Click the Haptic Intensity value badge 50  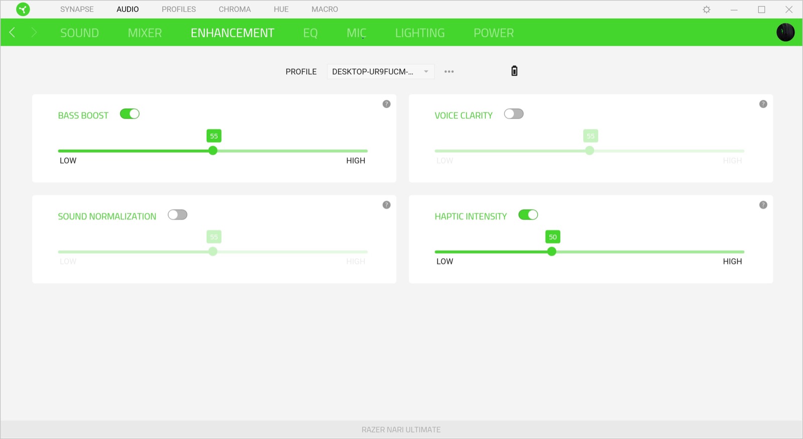(x=553, y=237)
